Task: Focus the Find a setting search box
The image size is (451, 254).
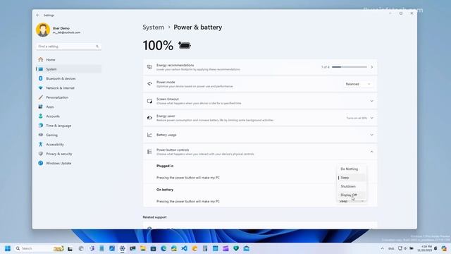Action: (68, 47)
